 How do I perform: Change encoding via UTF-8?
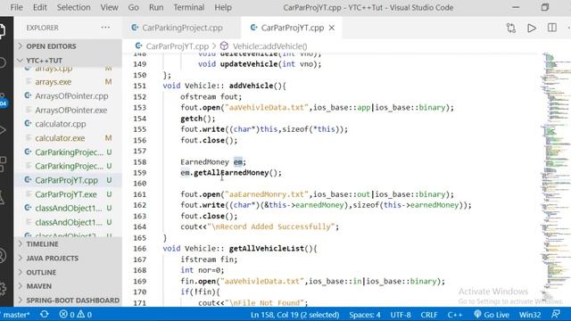[x=401, y=315]
